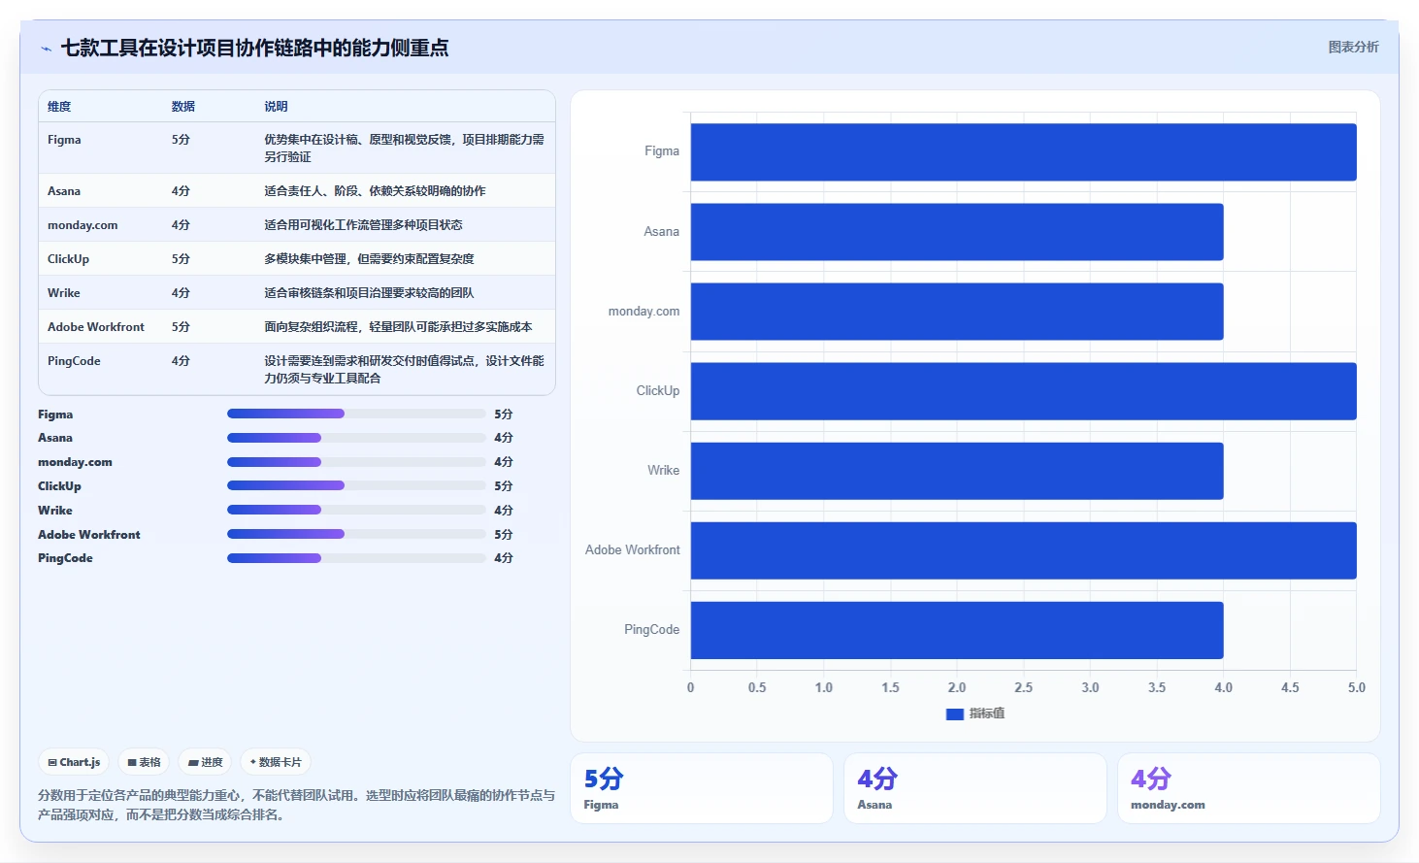Click the 维度 column header

click(59, 107)
